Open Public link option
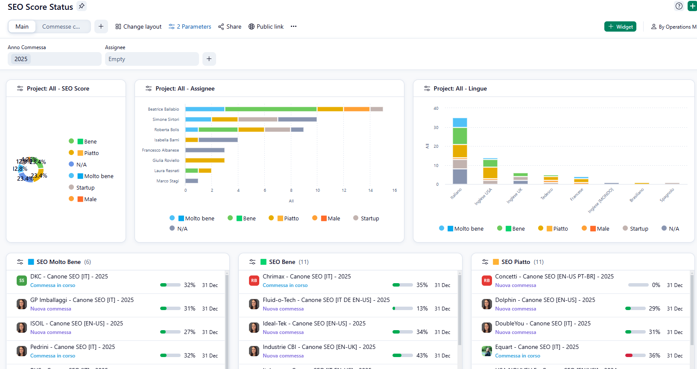697x369 pixels. pos(266,26)
